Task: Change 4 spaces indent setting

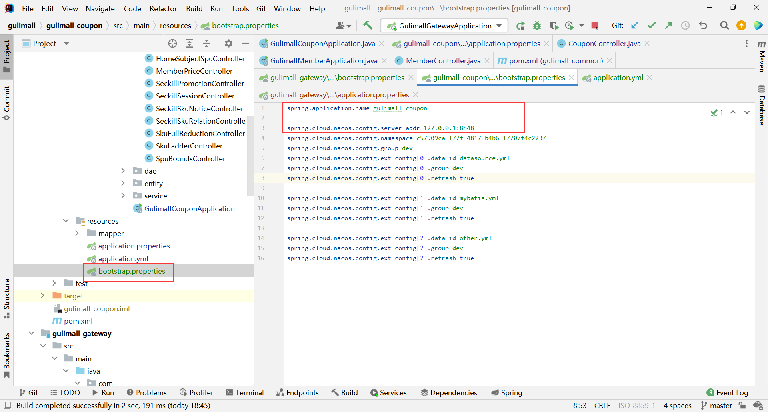Action: pos(677,405)
